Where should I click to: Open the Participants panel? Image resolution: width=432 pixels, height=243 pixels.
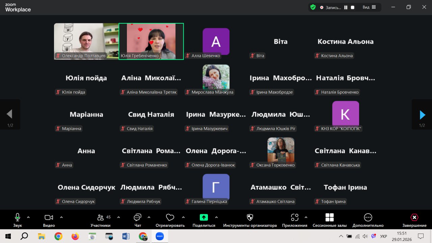click(101, 218)
